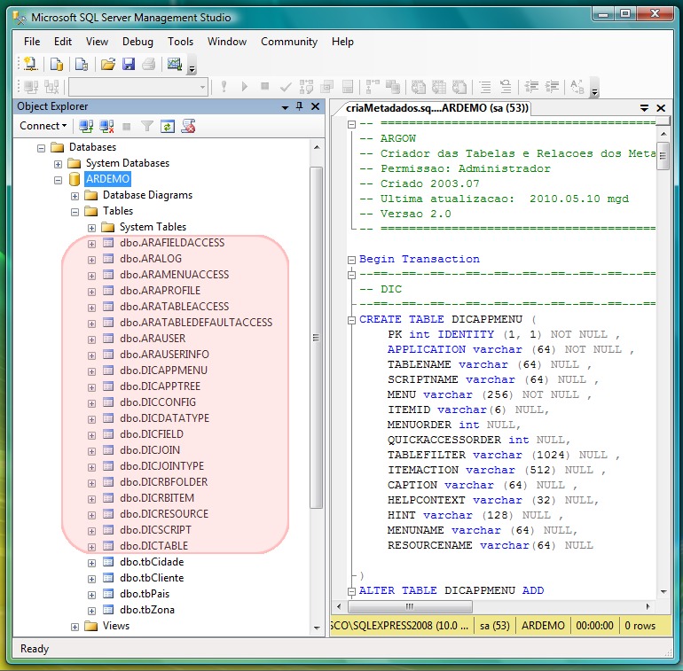Select the dbo.ARATABLEDEFAULTACCESS table

196,323
